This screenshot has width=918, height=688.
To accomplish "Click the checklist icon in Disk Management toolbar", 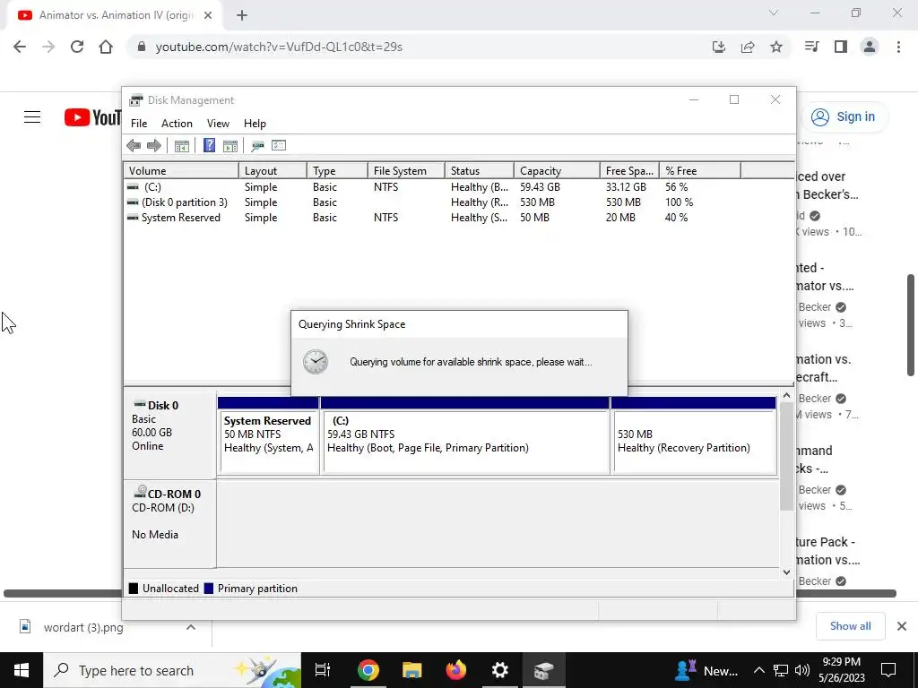I will tap(279, 146).
